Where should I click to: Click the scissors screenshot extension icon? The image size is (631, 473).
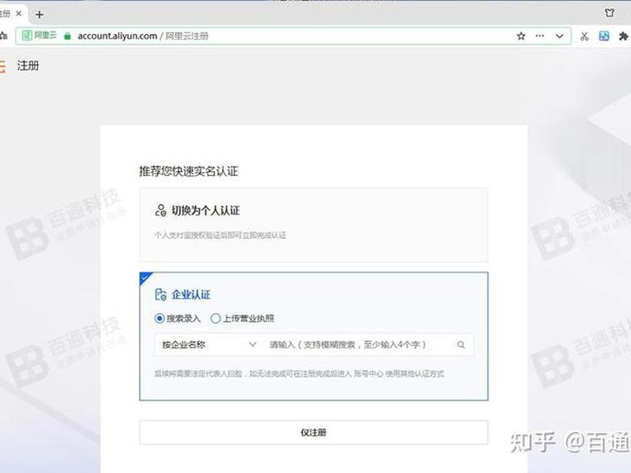[x=584, y=36]
